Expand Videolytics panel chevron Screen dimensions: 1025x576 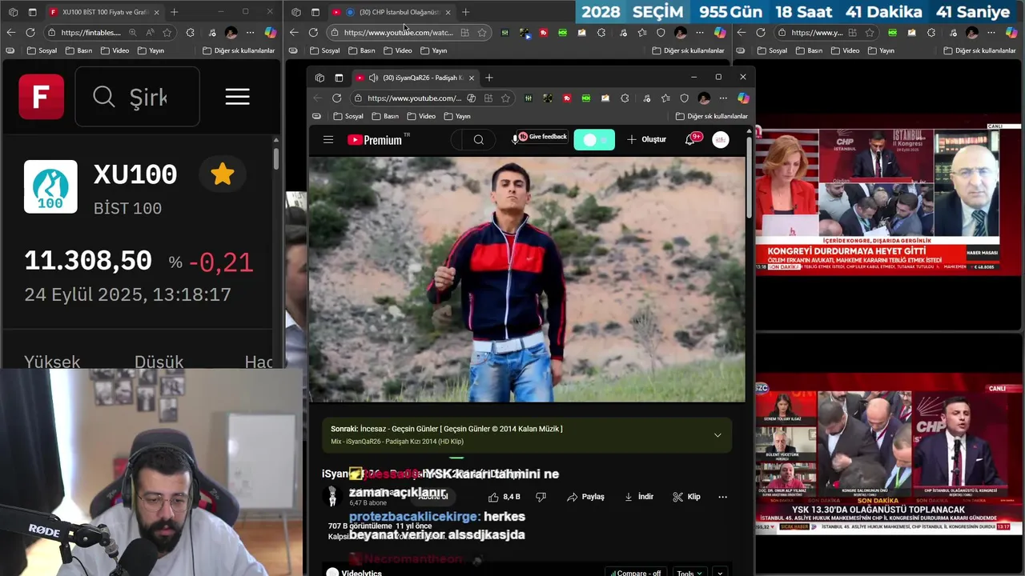(720, 573)
